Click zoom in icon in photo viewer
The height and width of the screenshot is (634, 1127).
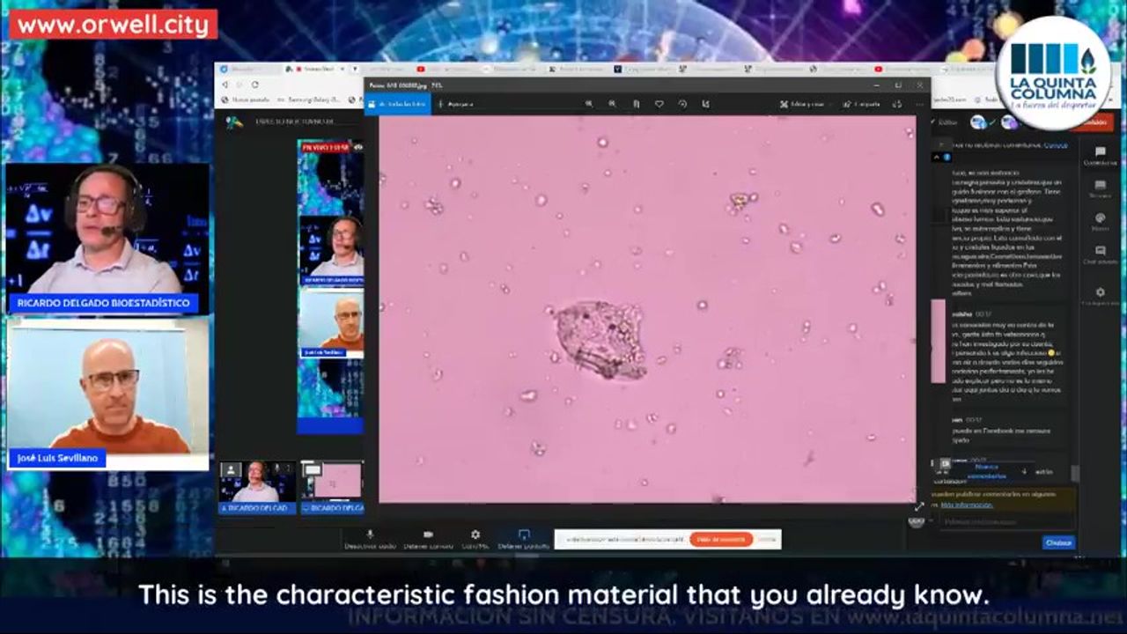[589, 104]
